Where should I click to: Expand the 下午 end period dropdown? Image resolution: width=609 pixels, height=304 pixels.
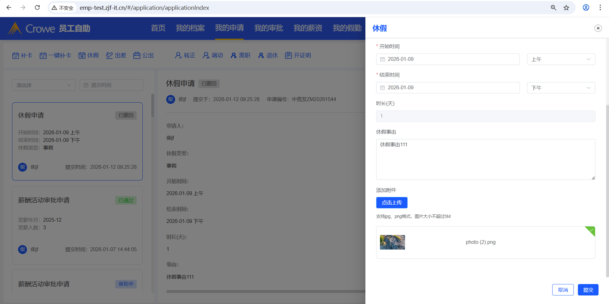point(561,88)
